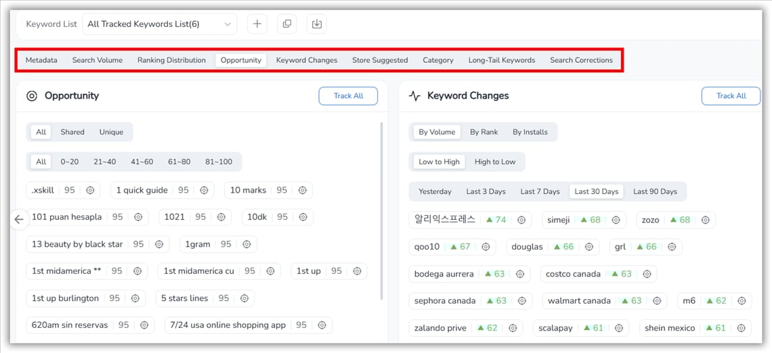
Task: Switch to the Keyword Changes tab
Action: [307, 60]
